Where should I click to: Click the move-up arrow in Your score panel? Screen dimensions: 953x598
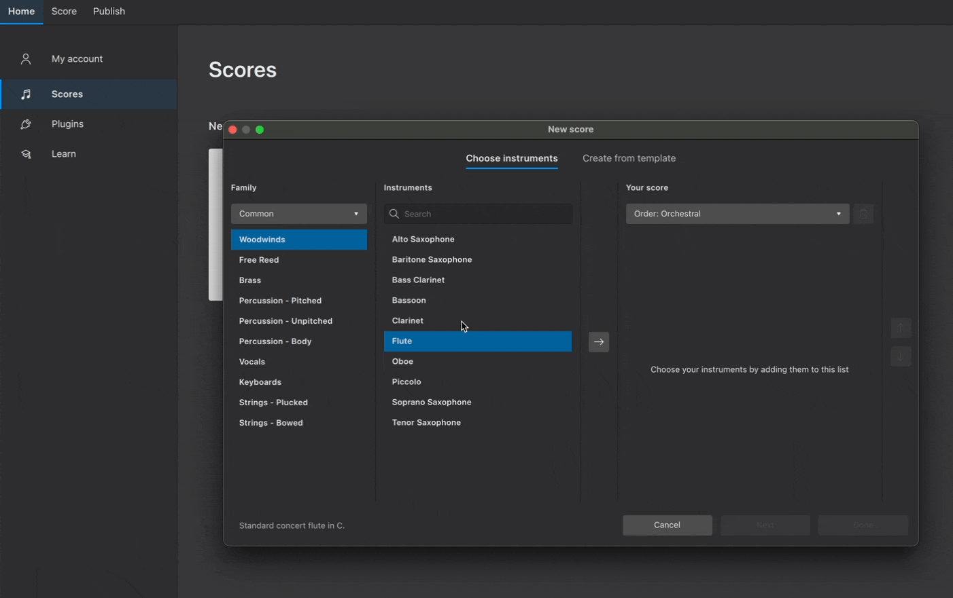[x=900, y=328]
